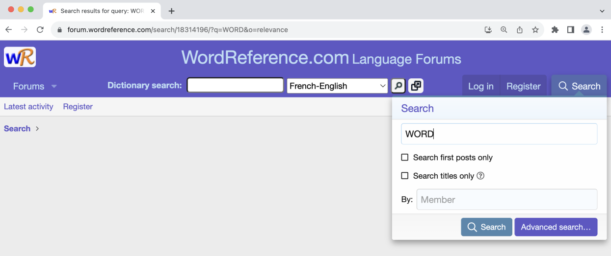Image resolution: width=611 pixels, height=256 pixels.
Task: Click the WordReference WR logo
Action: tap(20, 57)
